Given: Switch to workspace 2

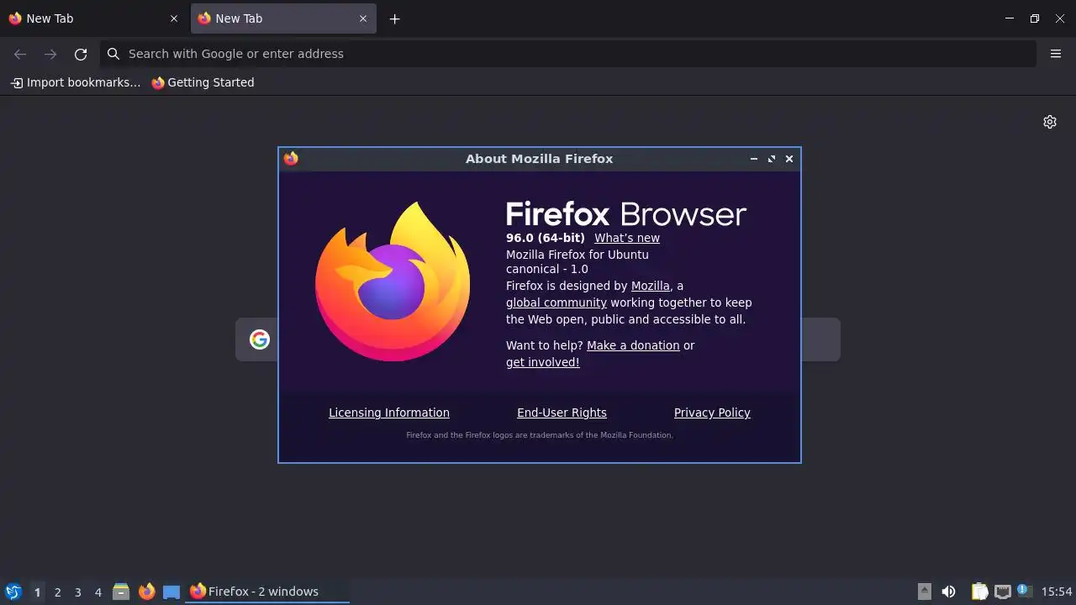Looking at the screenshot, I should click(57, 592).
